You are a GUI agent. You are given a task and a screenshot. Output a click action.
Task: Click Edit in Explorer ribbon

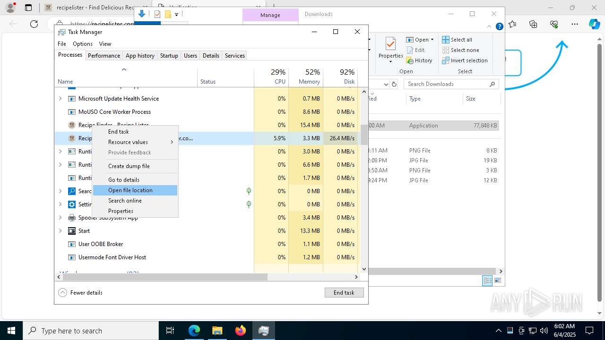pos(415,50)
